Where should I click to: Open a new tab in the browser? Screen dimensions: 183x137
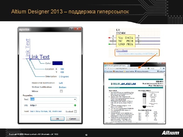point(129,66)
